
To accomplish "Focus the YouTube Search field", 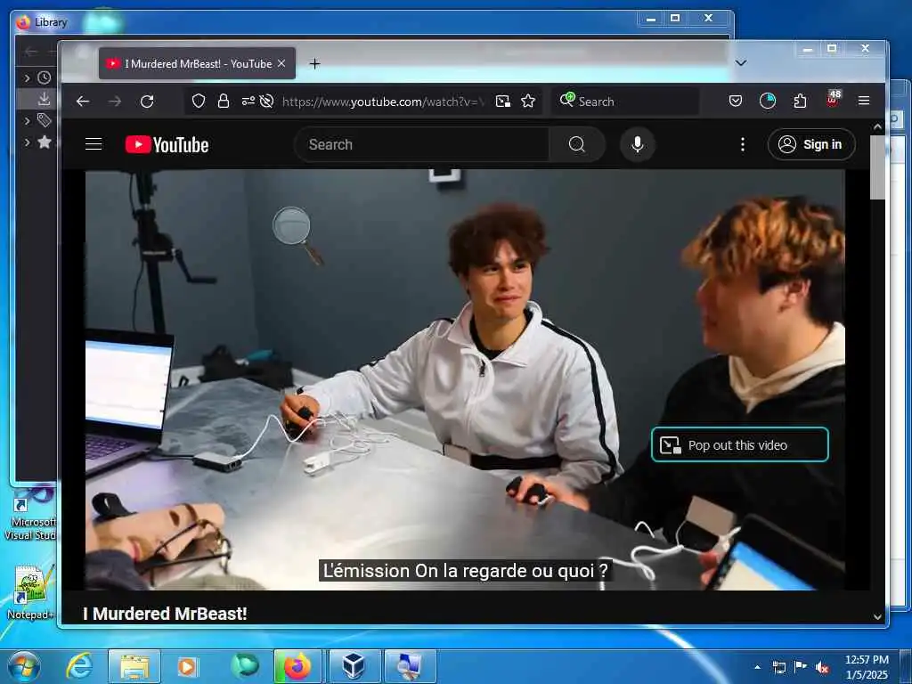I will 421,144.
